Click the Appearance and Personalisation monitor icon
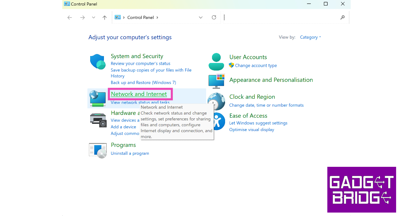Image resolution: width=413 pixels, height=216 pixels. click(216, 81)
